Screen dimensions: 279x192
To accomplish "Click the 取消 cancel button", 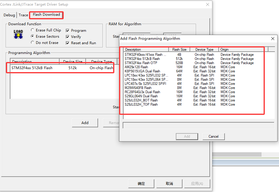I will (x=169, y=183).
